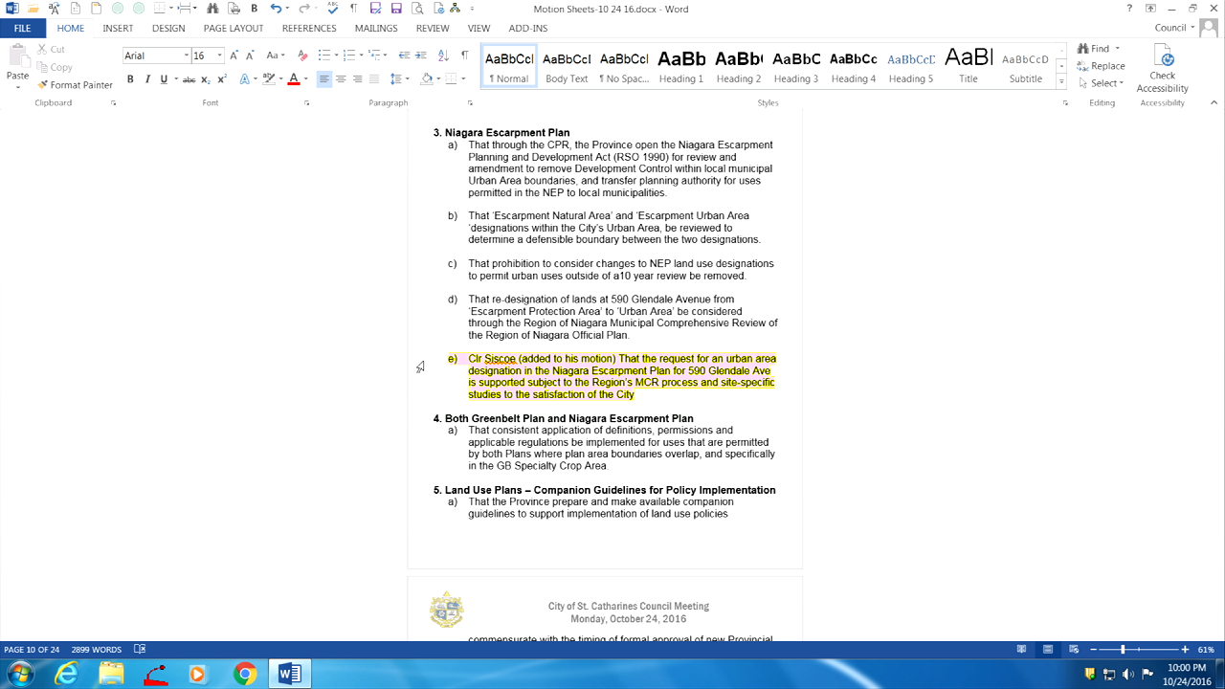Open Word Help question mark
1225x689 pixels.
[x=1129, y=8]
